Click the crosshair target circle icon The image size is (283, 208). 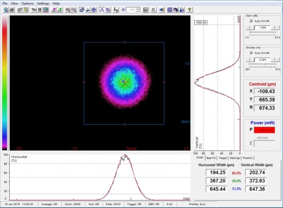point(94,10)
